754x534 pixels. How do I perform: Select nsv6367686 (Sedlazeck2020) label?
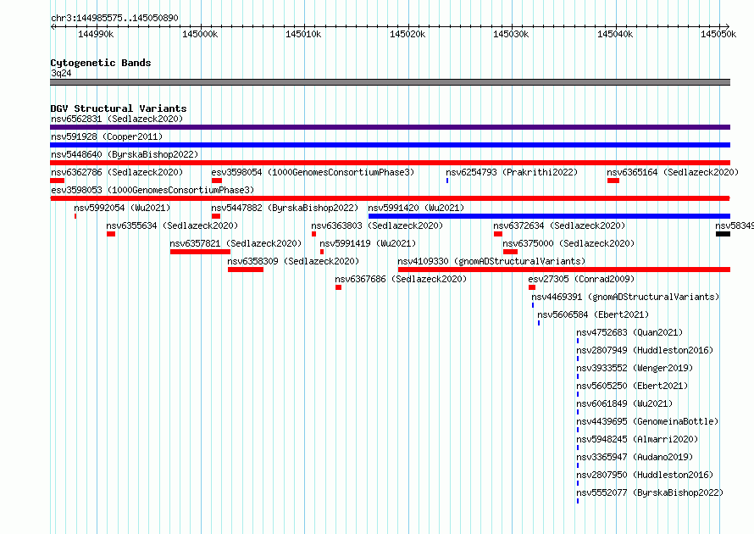[x=401, y=279]
